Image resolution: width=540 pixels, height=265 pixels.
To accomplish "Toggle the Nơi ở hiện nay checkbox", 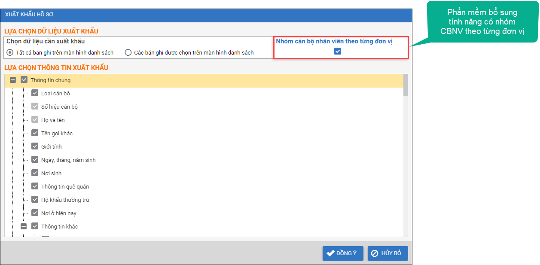I will point(35,213).
